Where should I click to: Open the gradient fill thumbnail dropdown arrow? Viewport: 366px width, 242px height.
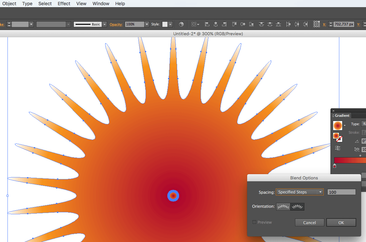pos(345,125)
